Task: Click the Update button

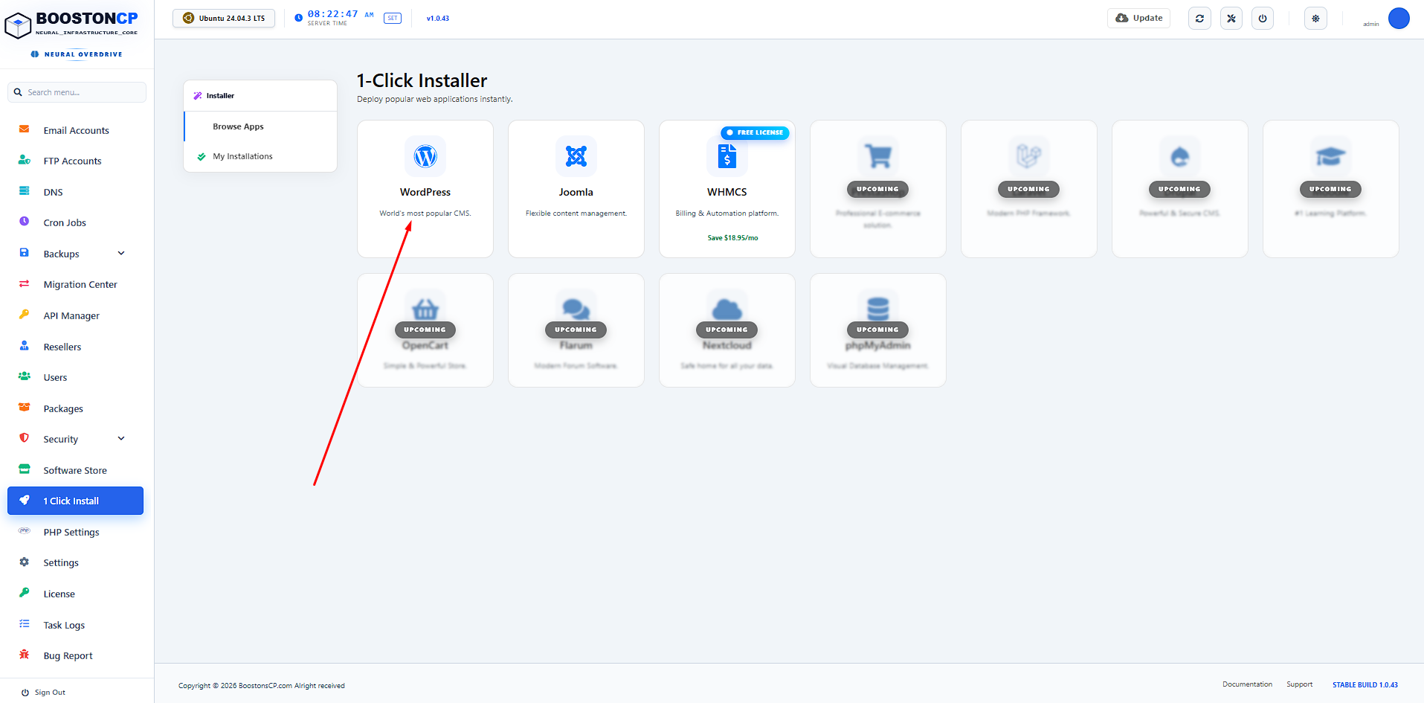Action: click(x=1138, y=19)
